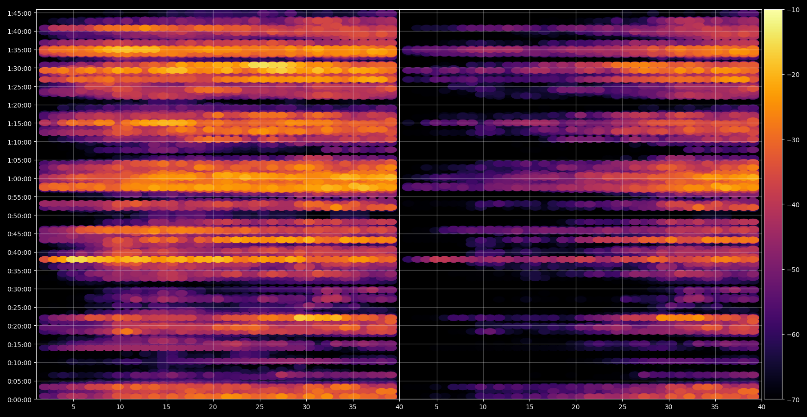Pick the 0:35:00 y-axis label
Screen dimensions: 807x417
(x=19, y=271)
